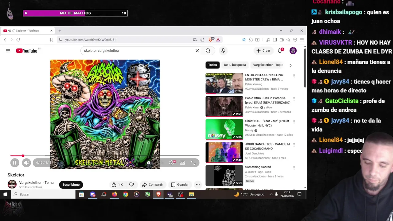393x221 pixels.
Task: Save video with Guardar button
Action: 180,184
